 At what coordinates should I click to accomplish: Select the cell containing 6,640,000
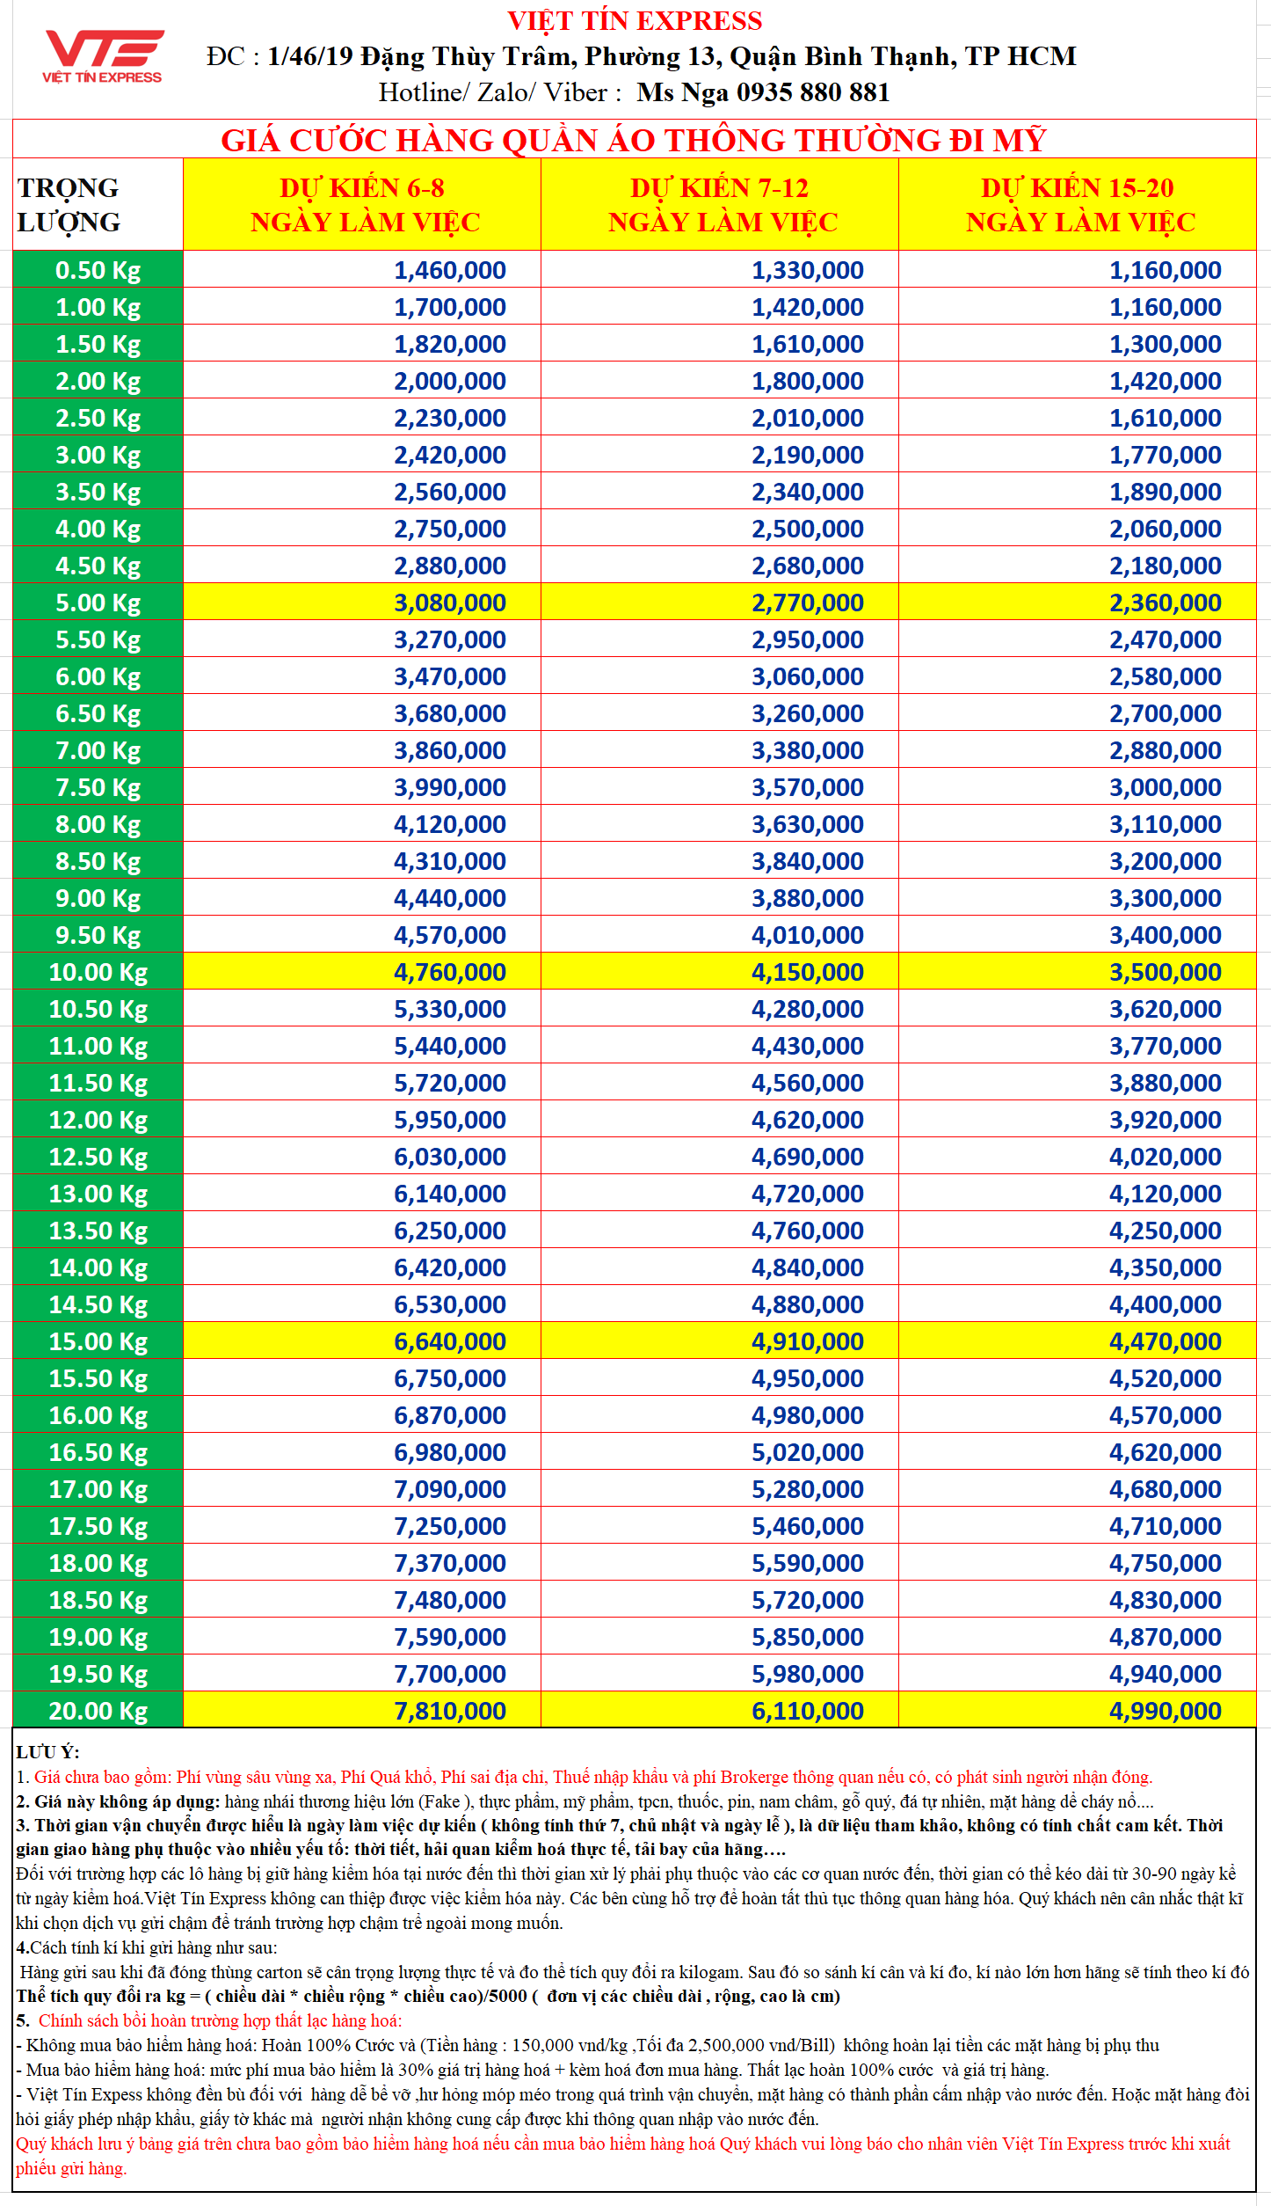(x=449, y=1341)
